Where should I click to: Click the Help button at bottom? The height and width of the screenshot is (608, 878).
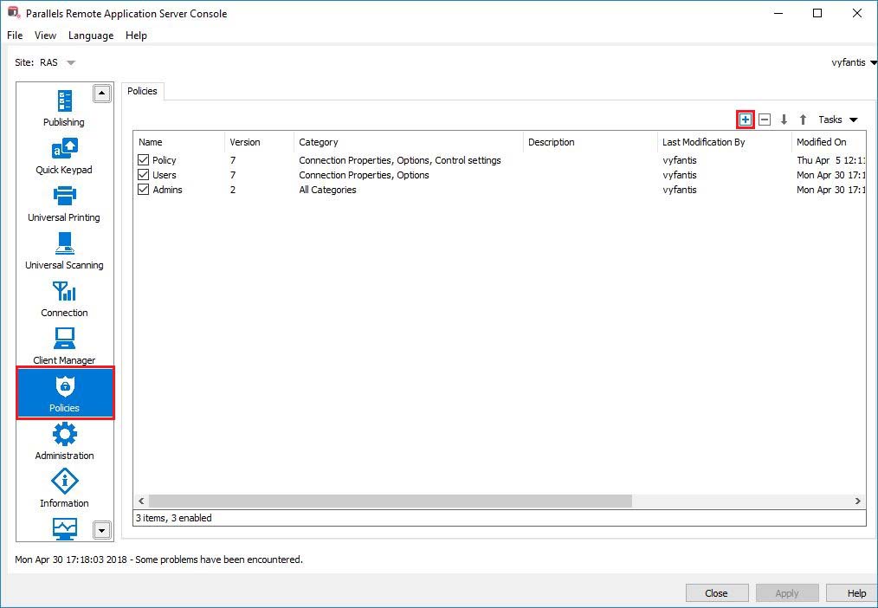[x=852, y=593]
